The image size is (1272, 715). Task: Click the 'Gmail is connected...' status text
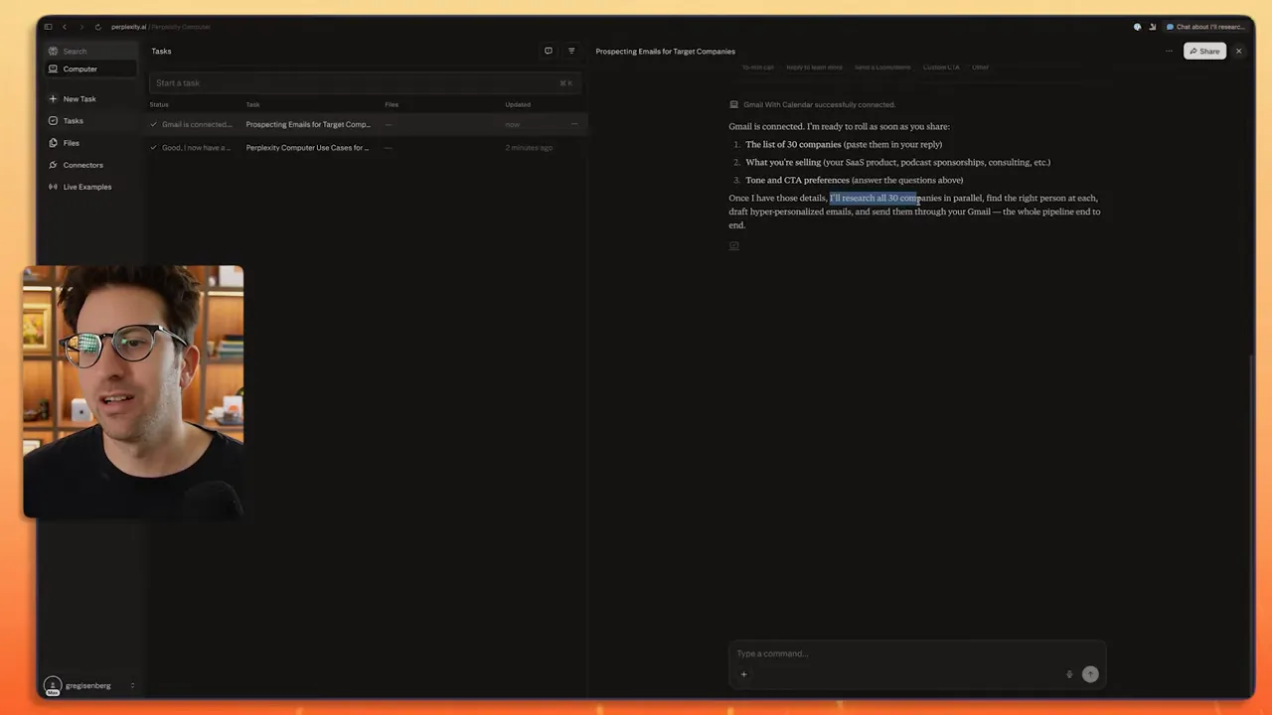click(197, 125)
